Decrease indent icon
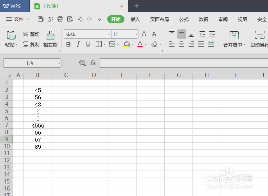 (x=202, y=34)
